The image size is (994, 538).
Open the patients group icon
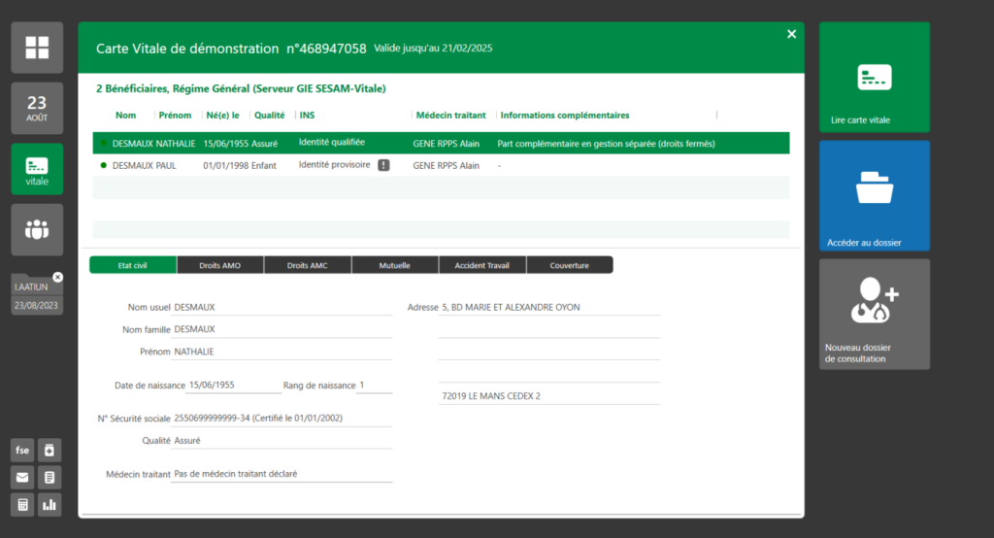37,229
